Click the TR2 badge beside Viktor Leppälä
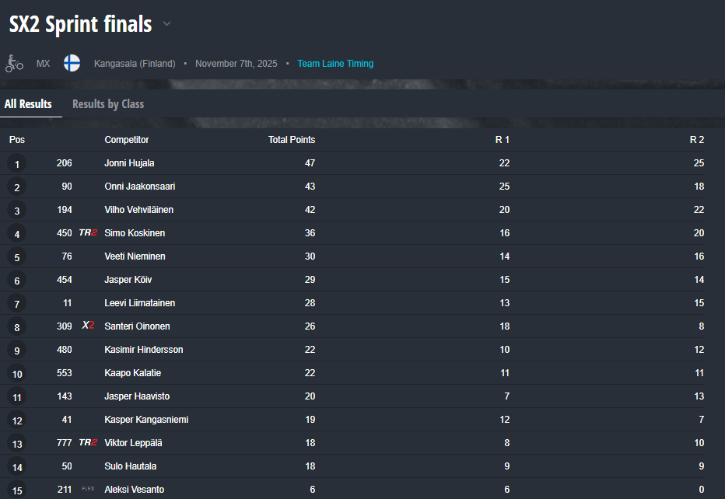The height and width of the screenshot is (499, 725). tap(88, 443)
